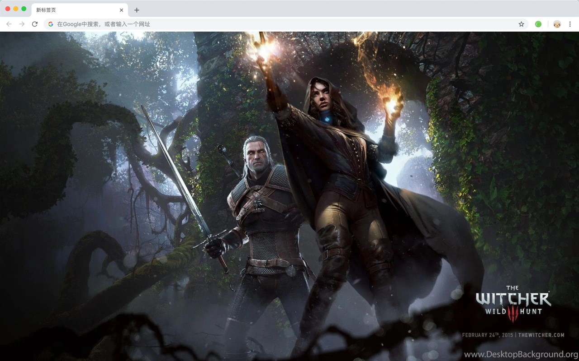Close the window with the red button
This screenshot has height=361, width=579.
(x=8, y=9)
